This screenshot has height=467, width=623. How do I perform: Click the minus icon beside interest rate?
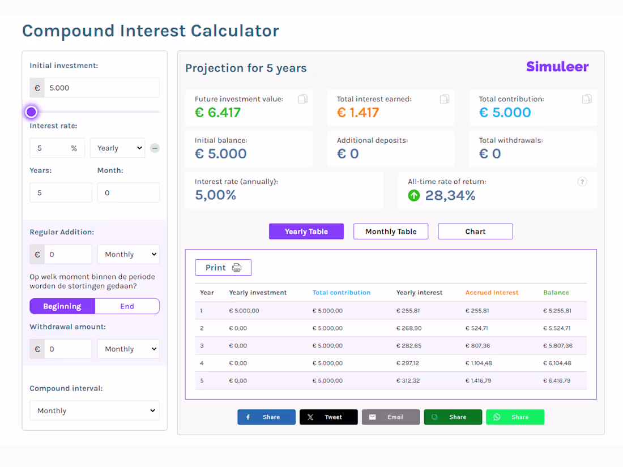[x=155, y=148]
